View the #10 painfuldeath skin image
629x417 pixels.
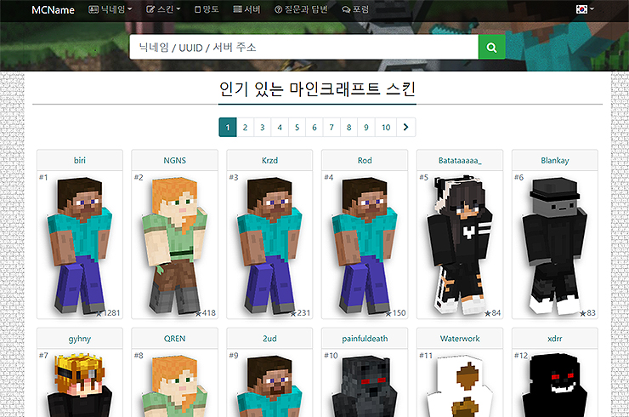365,386
